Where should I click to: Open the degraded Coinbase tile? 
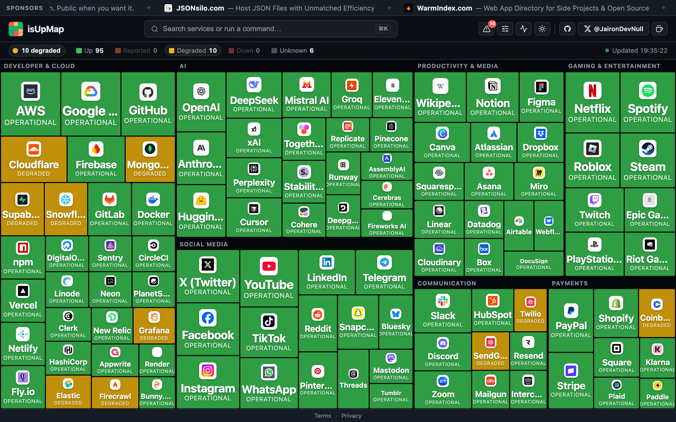tap(657, 313)
